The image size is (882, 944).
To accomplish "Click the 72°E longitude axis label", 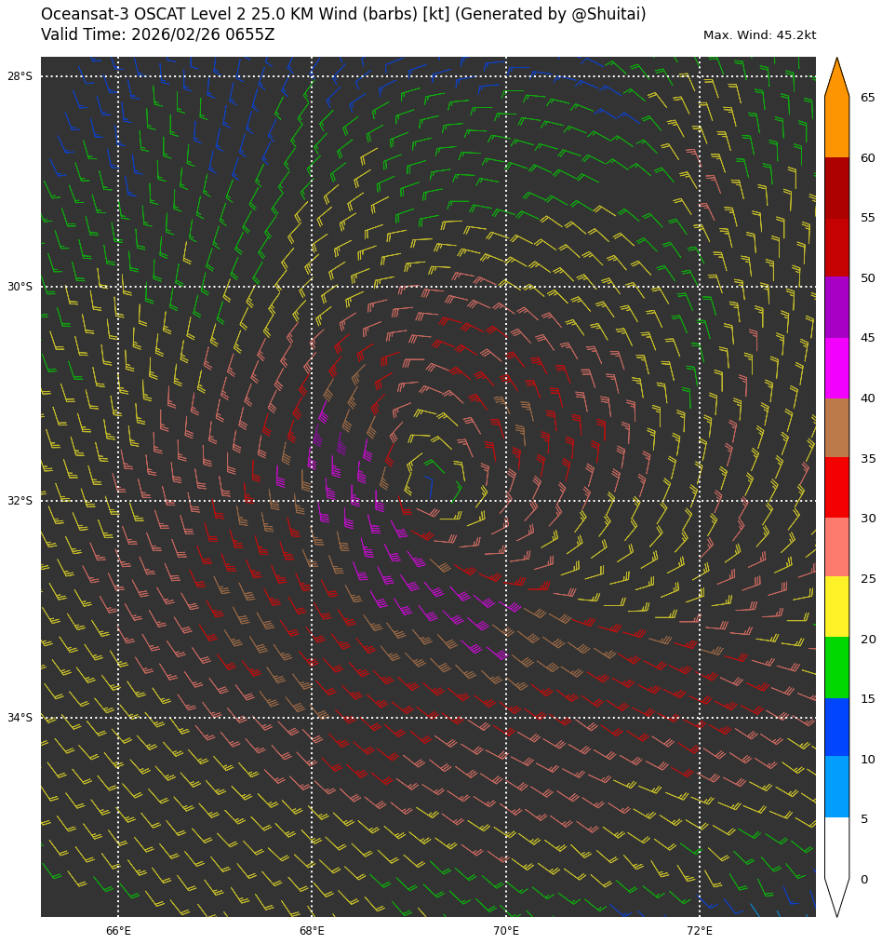I will (x=700, y=931).
